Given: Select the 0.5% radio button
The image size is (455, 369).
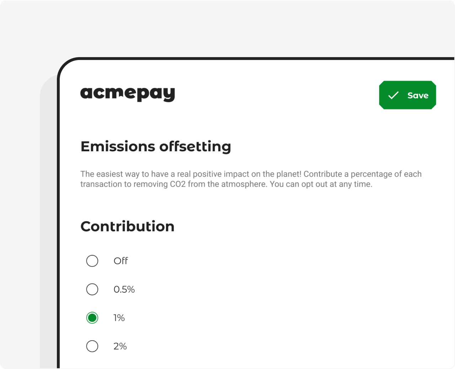Looking at the screenshot, I should (x=92, y=289).
